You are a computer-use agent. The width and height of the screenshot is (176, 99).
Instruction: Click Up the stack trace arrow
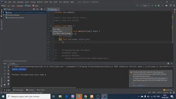(8, 67)
